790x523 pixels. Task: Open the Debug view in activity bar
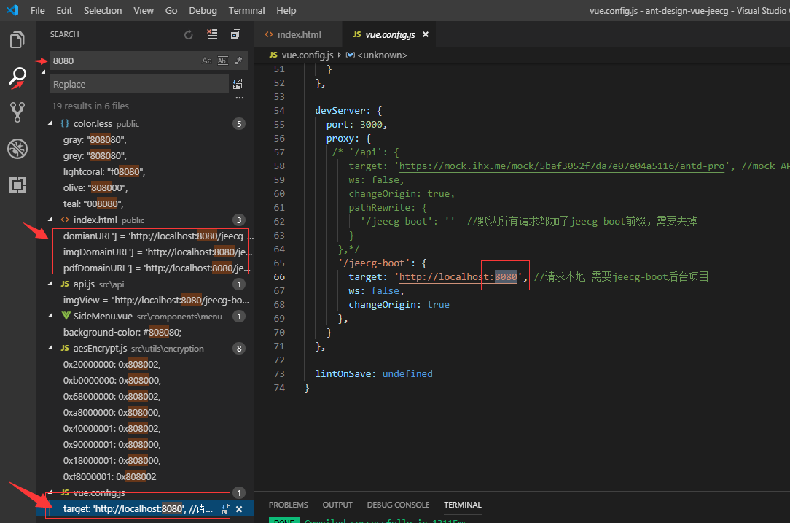point(17,149)
